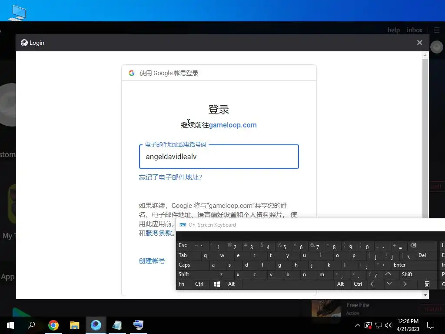The height and width of the screenshot is (334, 445).
Task: Click the network icon in system tray
Action: coord(379,325)
